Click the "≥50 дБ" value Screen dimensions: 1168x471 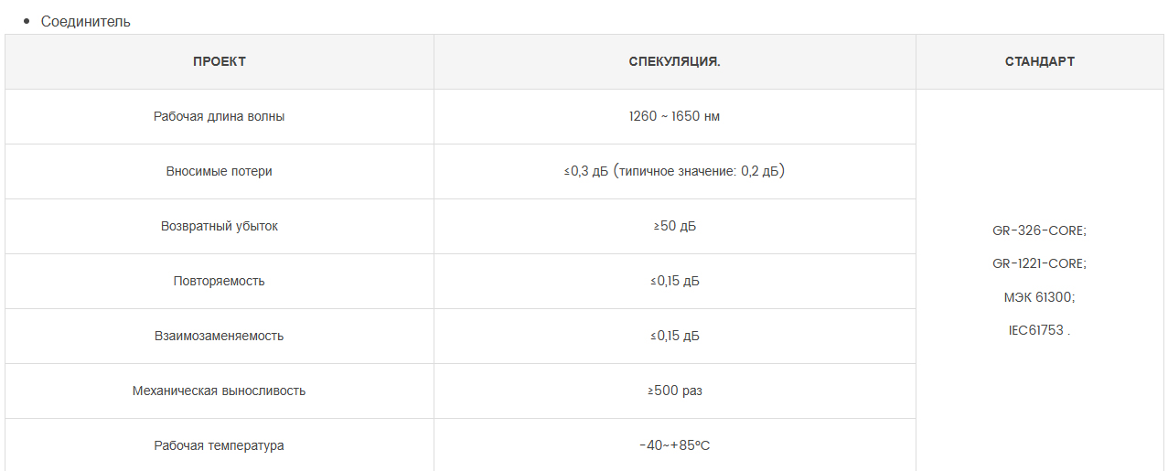point(675,226)
